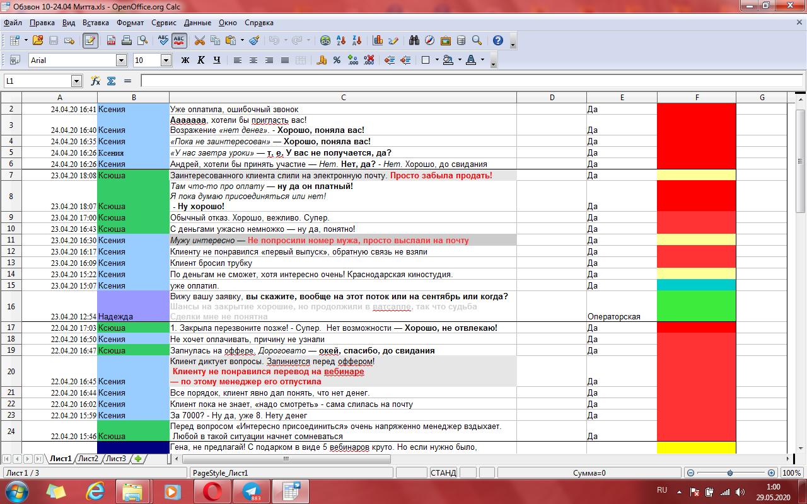
Task: Toggle the Navigator compass button
Action: [x=430, y=40]
